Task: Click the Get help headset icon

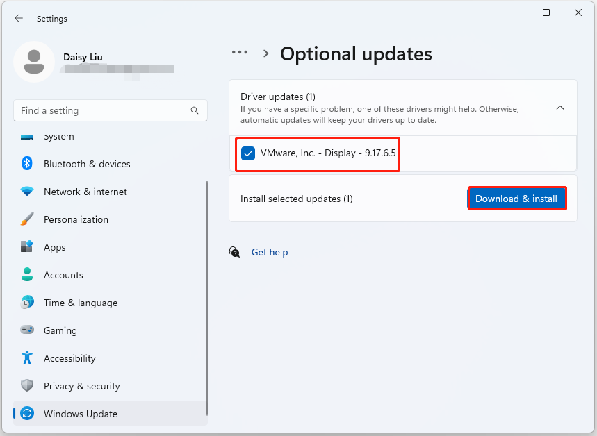Action: click(x=234, y=252)
